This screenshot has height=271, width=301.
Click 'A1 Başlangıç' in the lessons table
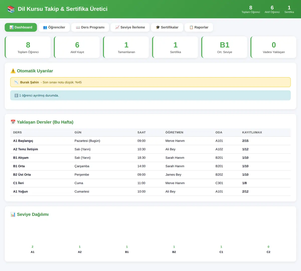coord(23,141)
